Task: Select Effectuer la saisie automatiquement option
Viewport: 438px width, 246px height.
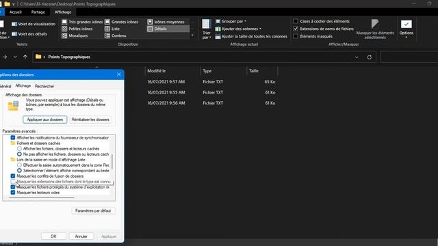Action: click(19, 165)
